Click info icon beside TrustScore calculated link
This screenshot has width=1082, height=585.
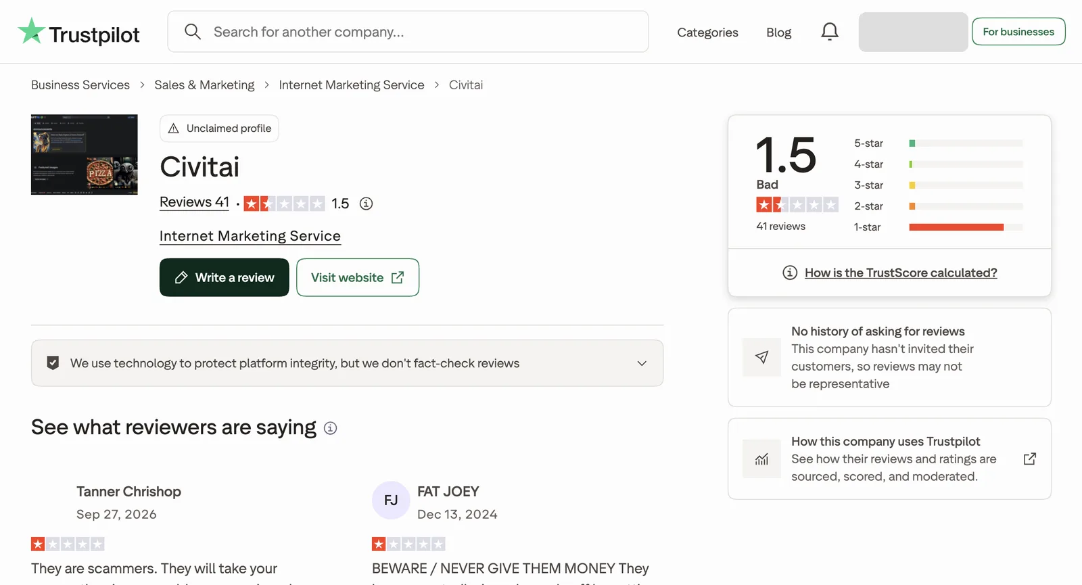tap(790, 273)
